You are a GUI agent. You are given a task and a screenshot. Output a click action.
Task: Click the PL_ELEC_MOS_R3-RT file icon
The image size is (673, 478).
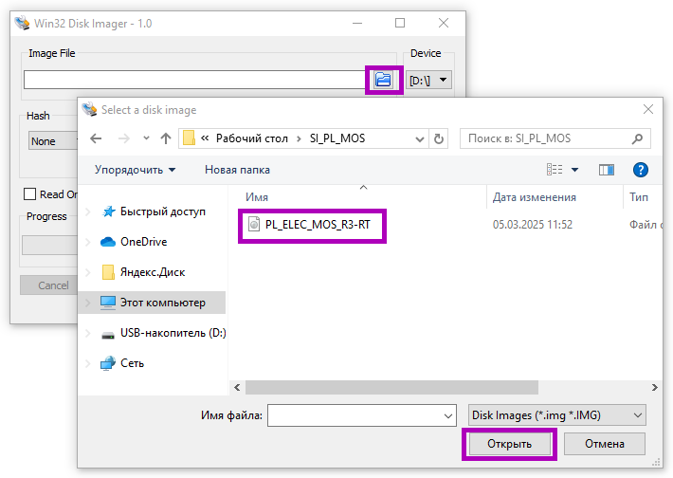tap(254, 224)
